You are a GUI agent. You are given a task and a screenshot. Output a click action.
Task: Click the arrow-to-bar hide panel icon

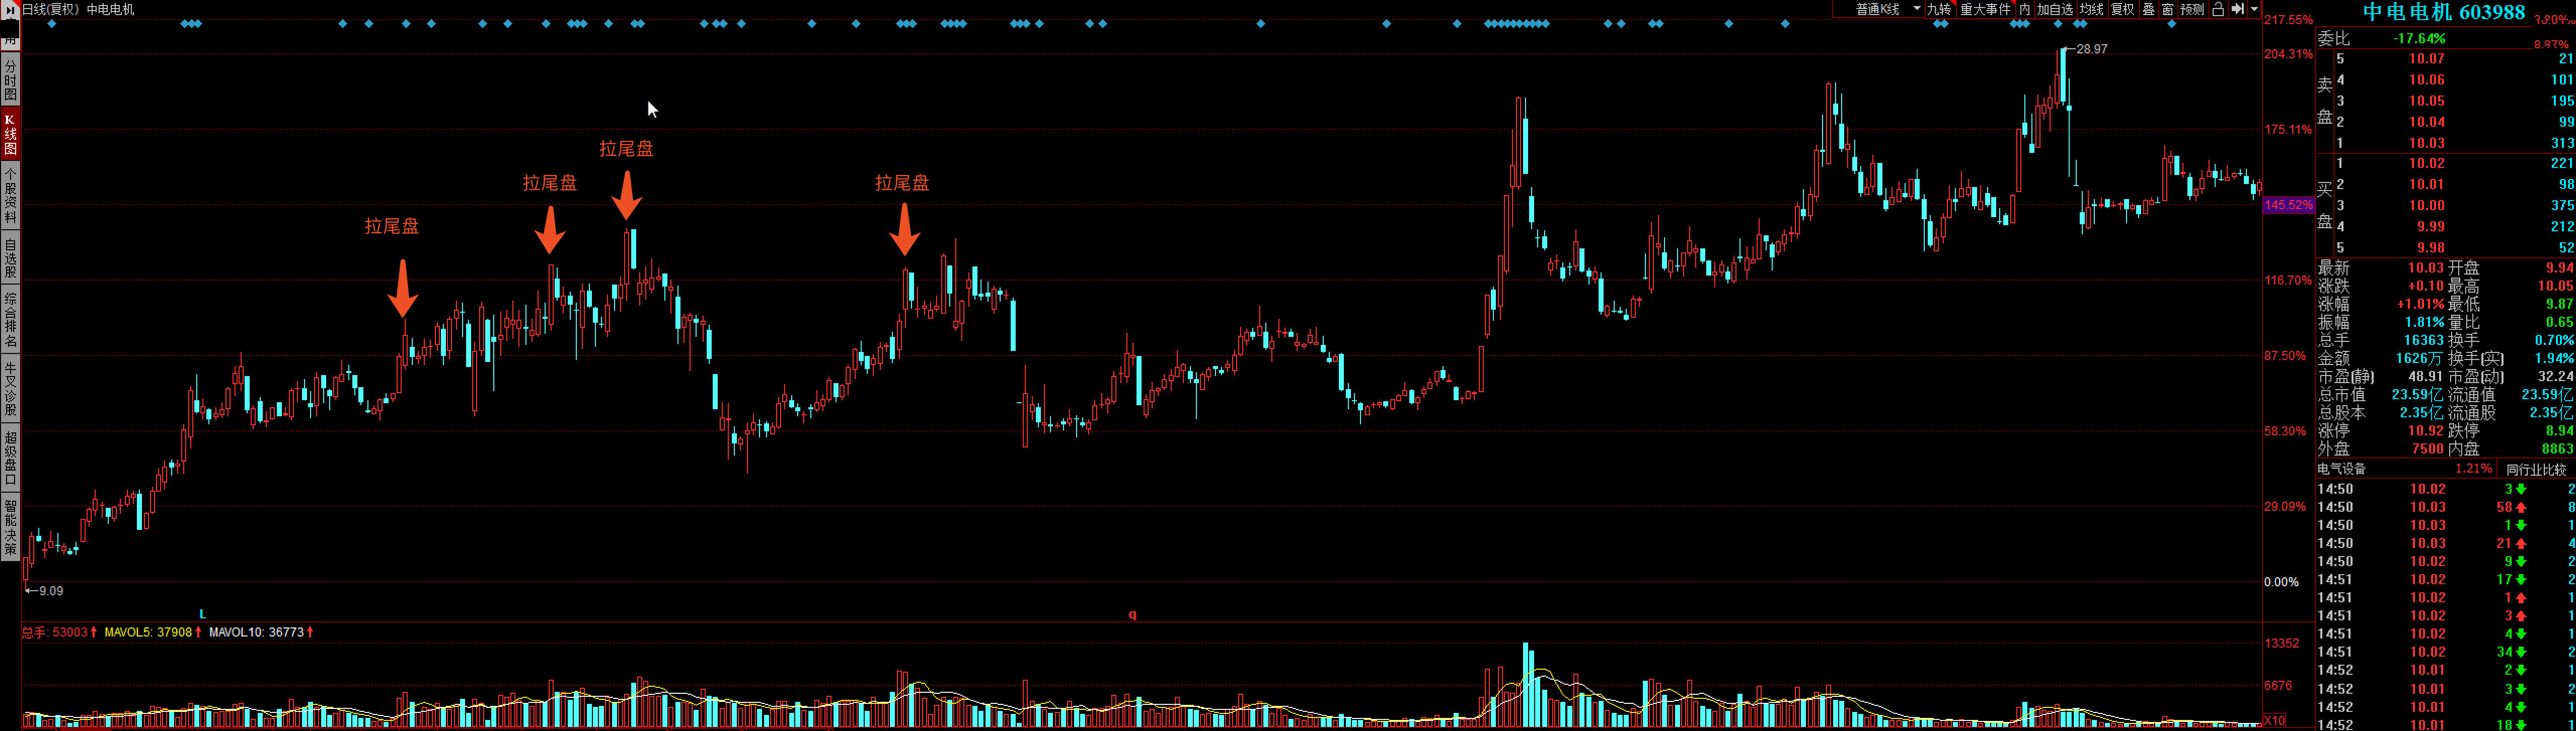[x=2238, y=9]
